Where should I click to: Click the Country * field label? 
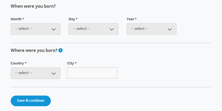coord(18,63)
